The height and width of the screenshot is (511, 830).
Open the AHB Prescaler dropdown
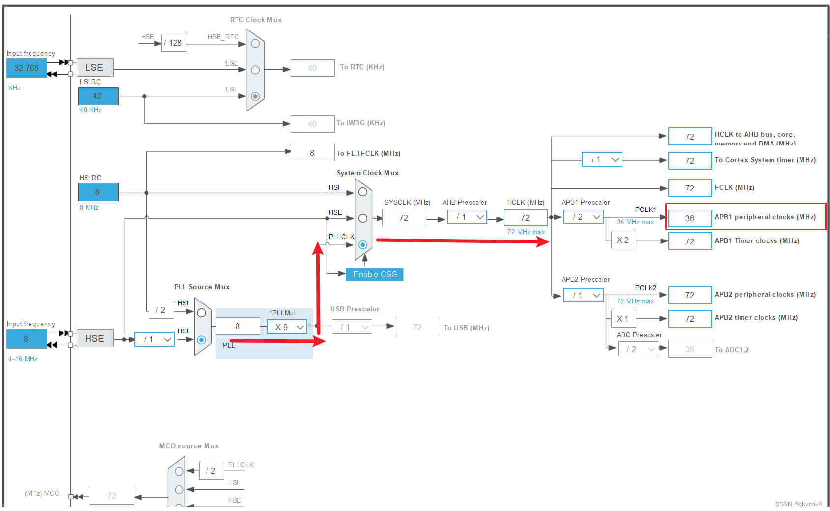coord(467,217)
